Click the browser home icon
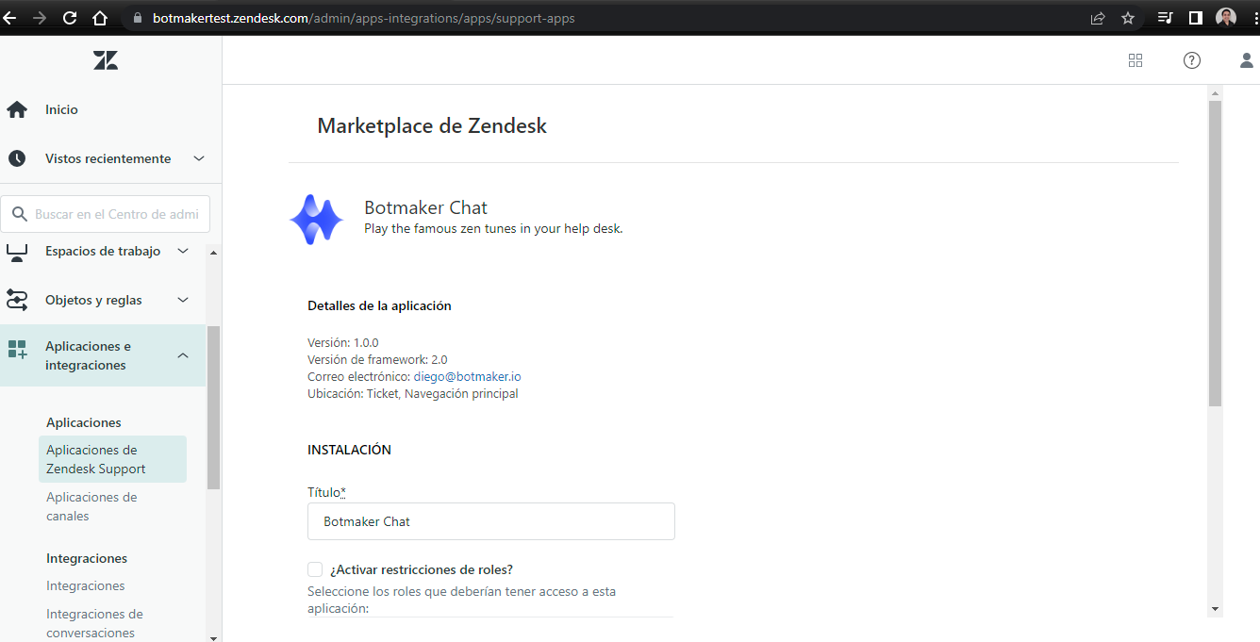Screen dimensions: 1260x642 click(x=100, y=18)
